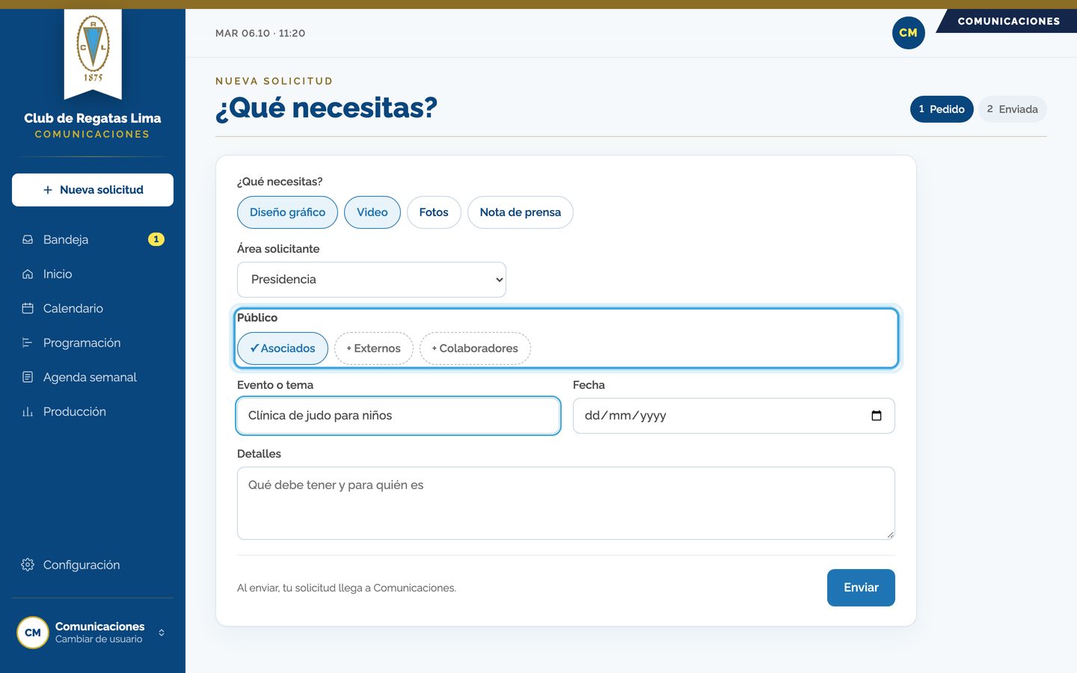
Task: Click the Configuración gear icon
Action: click(x=28, y=565)
